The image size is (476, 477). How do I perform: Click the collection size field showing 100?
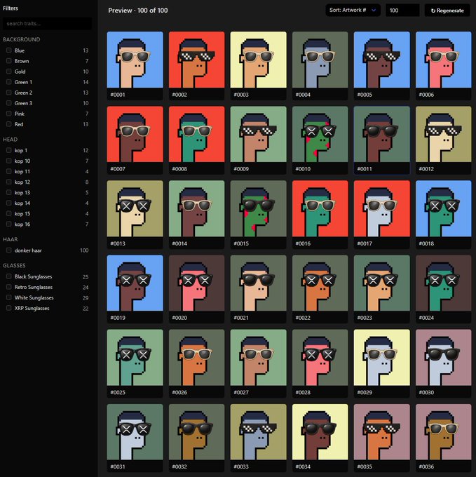coord(402,11)
